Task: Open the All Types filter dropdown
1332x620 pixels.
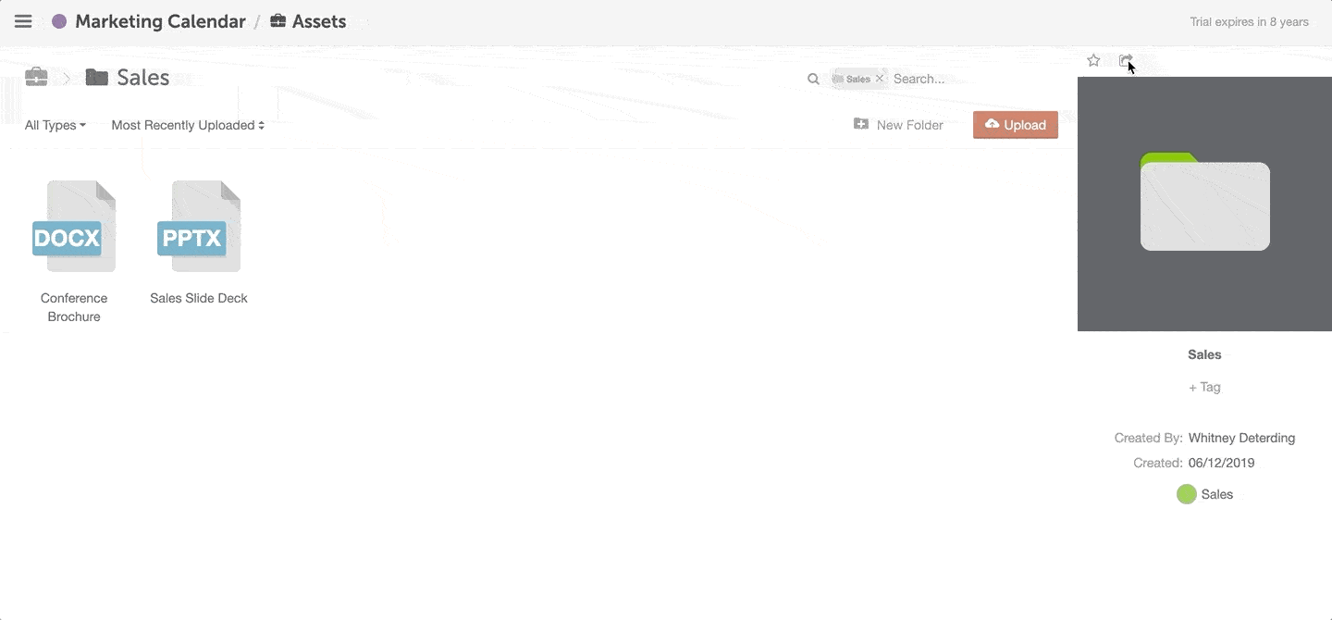Action: (x=55, y=125)
